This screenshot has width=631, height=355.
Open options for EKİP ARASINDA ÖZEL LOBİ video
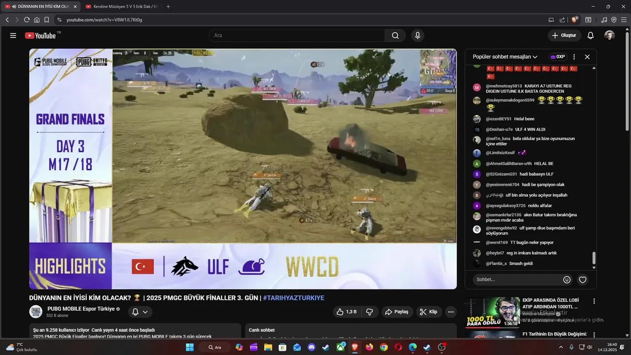(594, 301)
